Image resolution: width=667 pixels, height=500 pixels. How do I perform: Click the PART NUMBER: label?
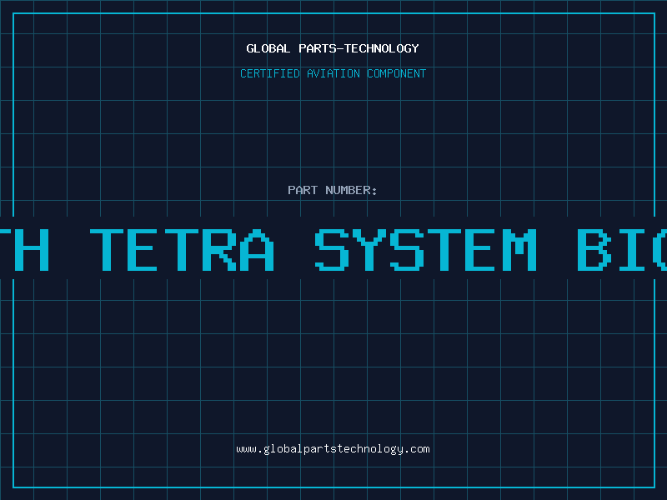click(x=333, y=190)
